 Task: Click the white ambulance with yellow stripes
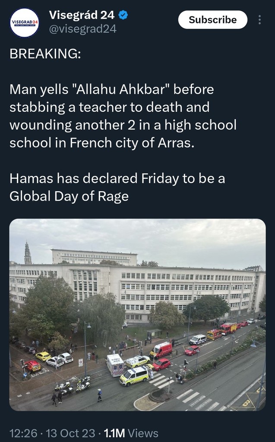(x=134, y=376)
